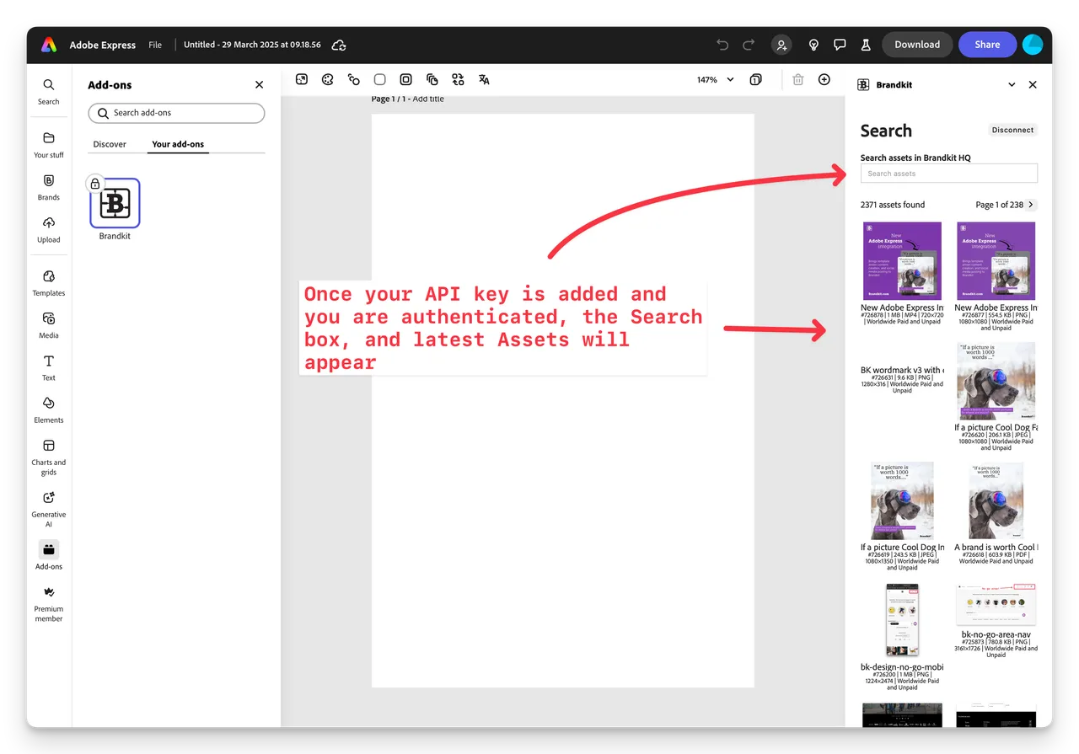
Task: Click the swap/replace icon in toolbar
Action: click(458, 79)
